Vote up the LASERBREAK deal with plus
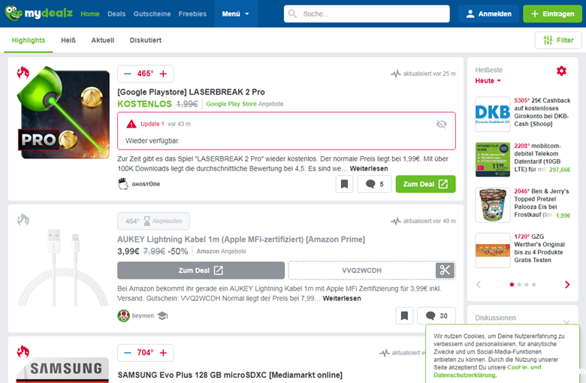Image resolution: width=586 pixels, height=383 pixels. pos(164,74)
